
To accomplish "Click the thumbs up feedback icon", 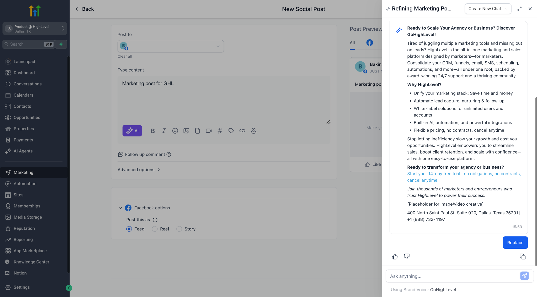I will click(x=395, y=257).
